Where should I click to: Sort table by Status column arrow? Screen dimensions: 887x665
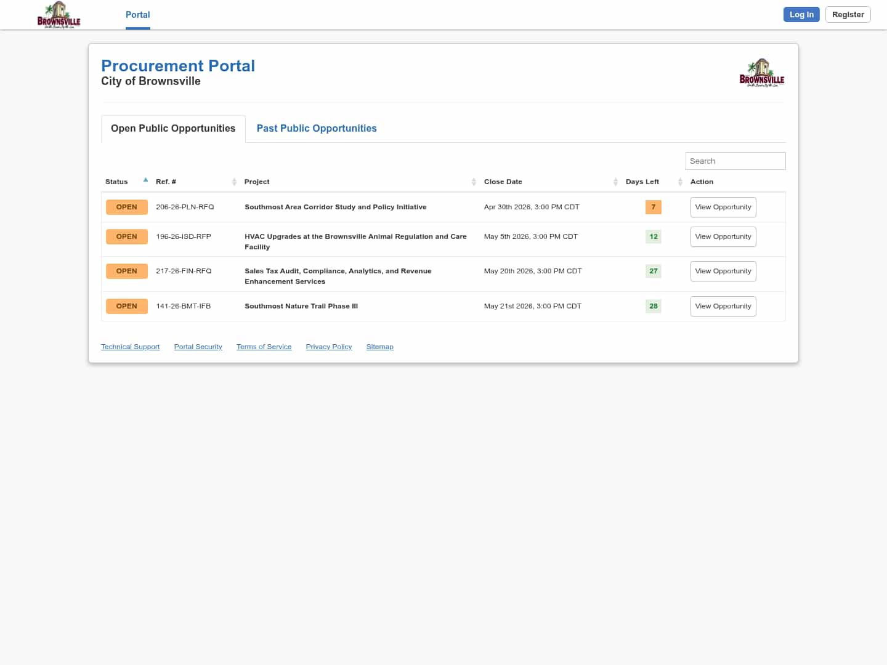point(145,180)
